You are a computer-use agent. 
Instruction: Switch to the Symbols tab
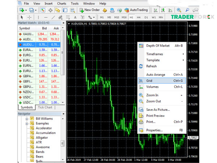pyautogui.click(x=27, y=108)
